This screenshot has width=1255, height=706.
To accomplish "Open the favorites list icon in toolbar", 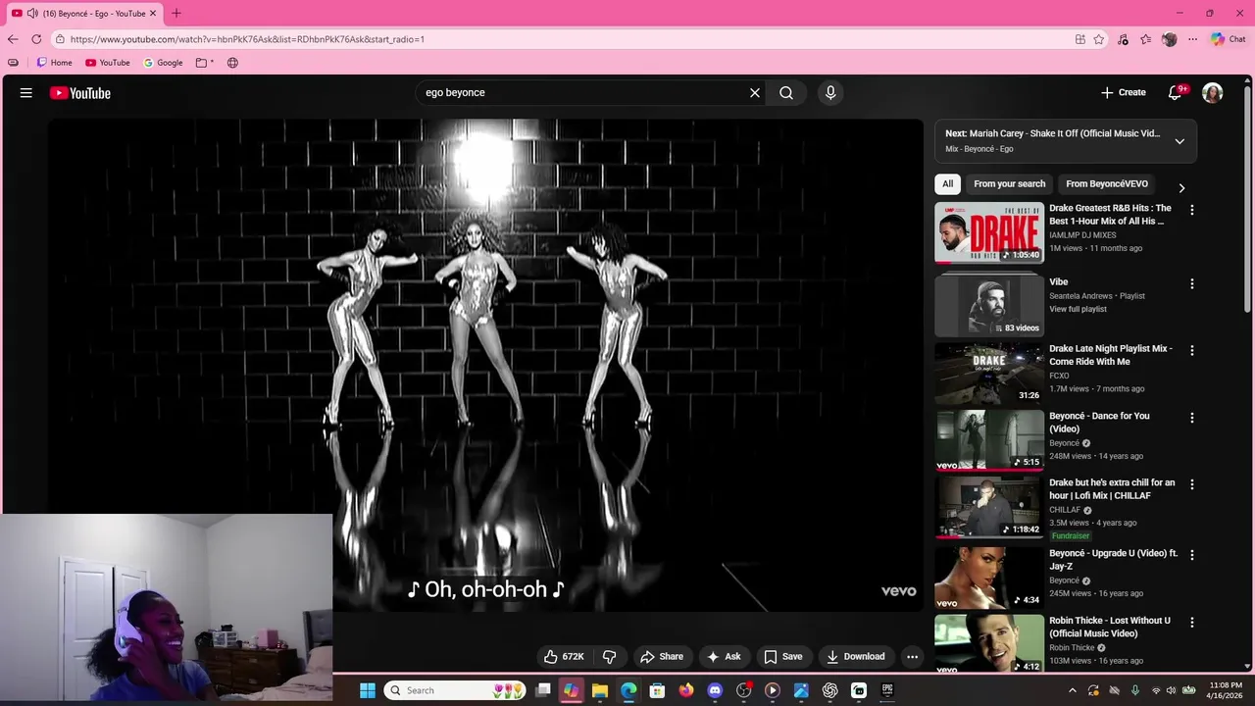I will (x=1145, y=39).
